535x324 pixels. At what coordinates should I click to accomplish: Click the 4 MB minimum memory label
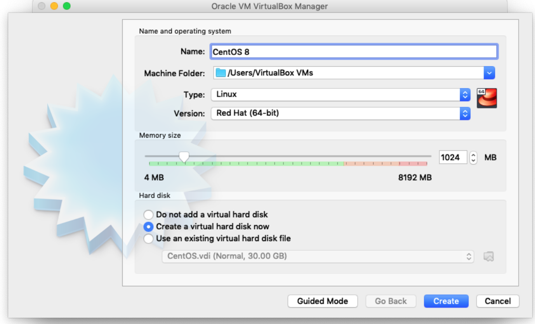154,178
